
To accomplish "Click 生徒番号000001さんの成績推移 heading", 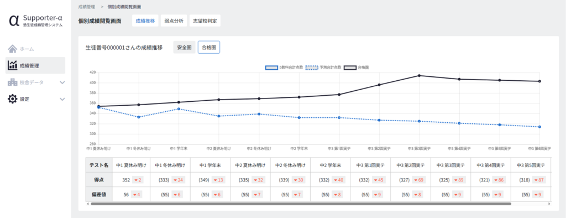I will coord(124,48).
